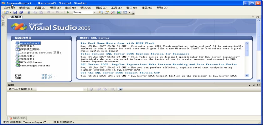Open the 工具(T) menu
The image size is (263, 125).
coord(116,8)
